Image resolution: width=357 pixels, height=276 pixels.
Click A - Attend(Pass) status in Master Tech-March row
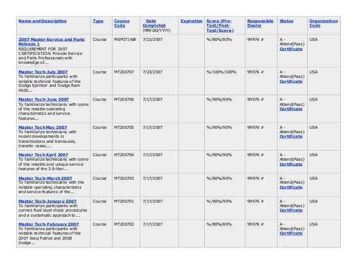(292, 180)
